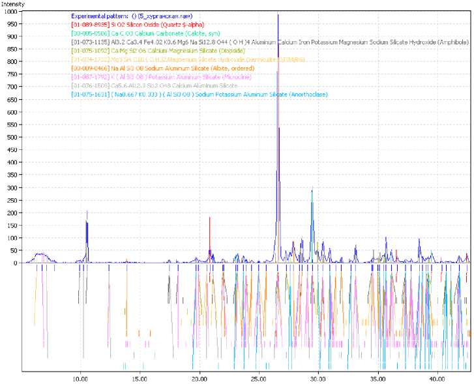The image size is (474, 384).
Task: Select the Quartz Silicon Oxide legend line
Action: point(138,25)
